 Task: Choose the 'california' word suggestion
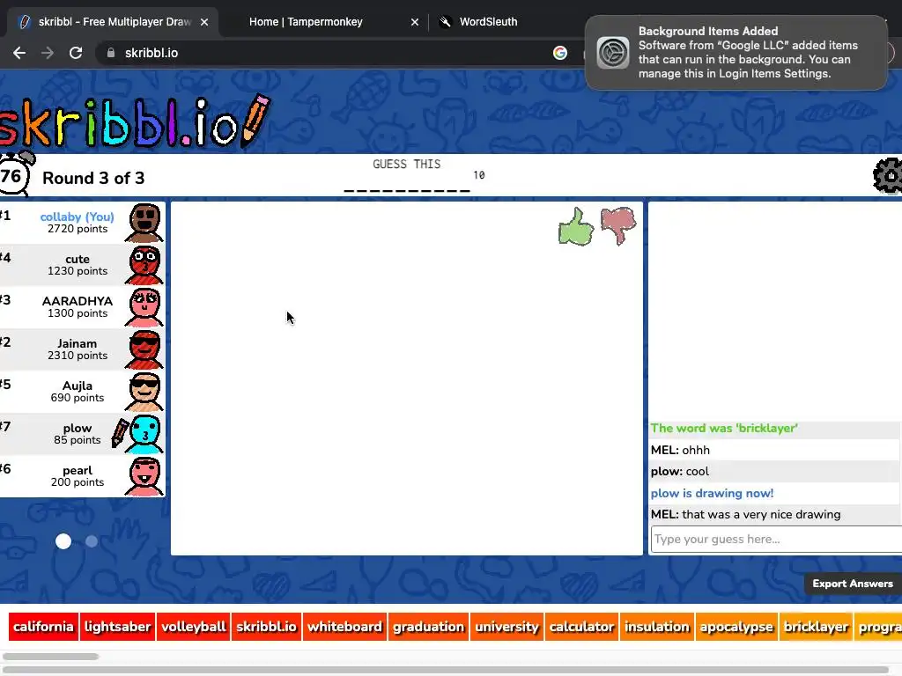pos(44,627)
